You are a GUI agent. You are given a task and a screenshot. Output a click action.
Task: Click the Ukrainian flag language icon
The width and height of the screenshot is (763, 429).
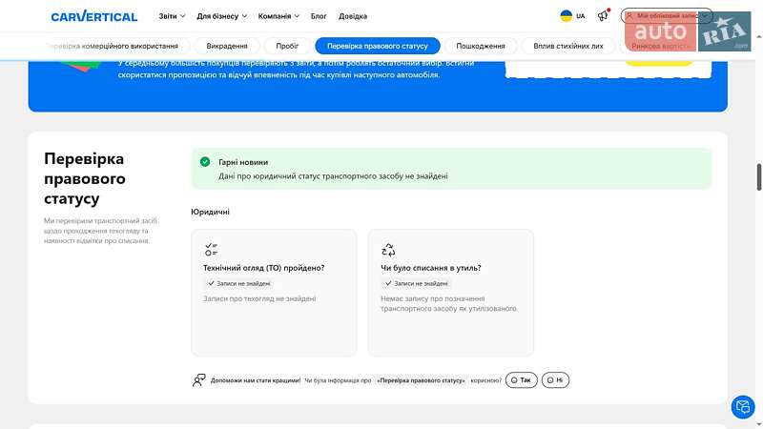pos(567,16)
